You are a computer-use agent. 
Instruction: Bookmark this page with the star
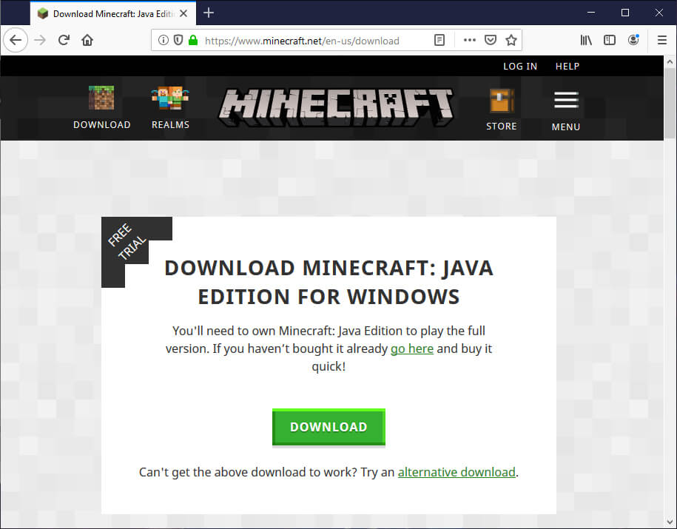(511, 40)
